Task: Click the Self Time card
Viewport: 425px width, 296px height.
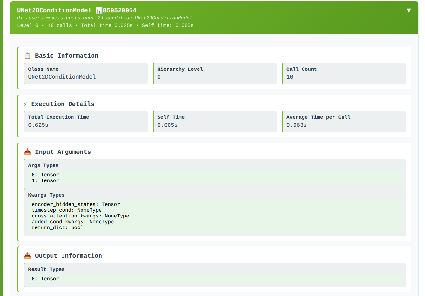Action: pyautogui.click(x=215, y=121)
